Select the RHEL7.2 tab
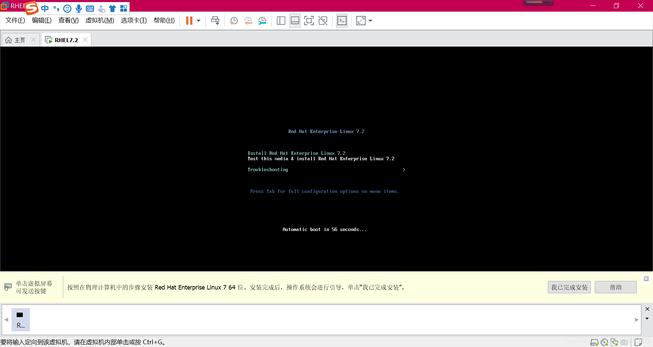 [x=66, y=40]
